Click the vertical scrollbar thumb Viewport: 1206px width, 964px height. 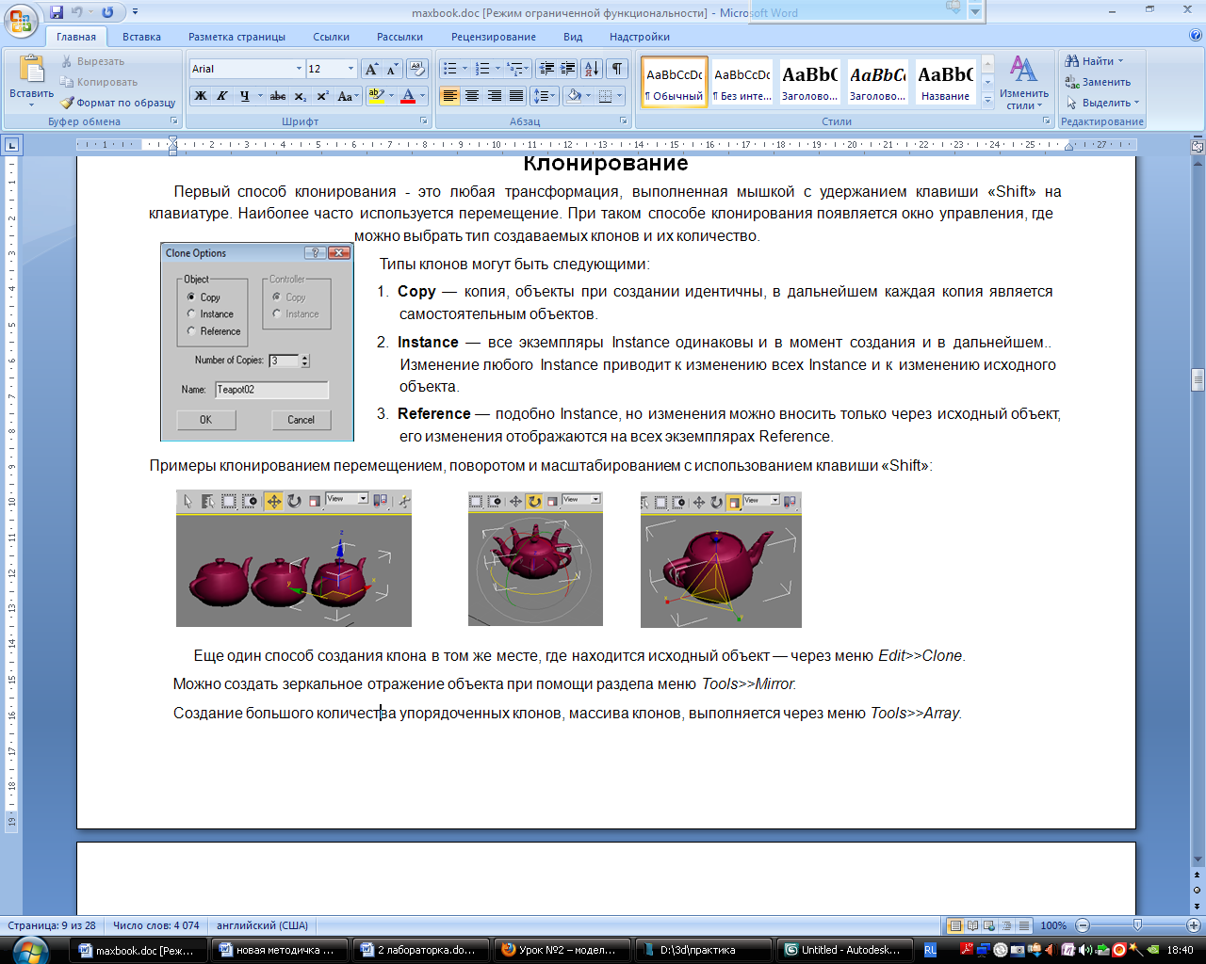click(x=1198, y=379)
